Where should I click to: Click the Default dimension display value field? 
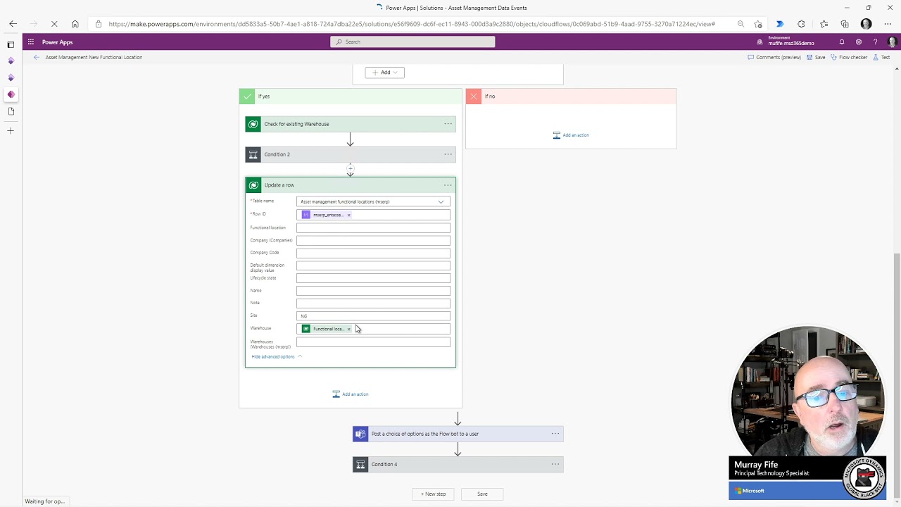pos(373,266)
